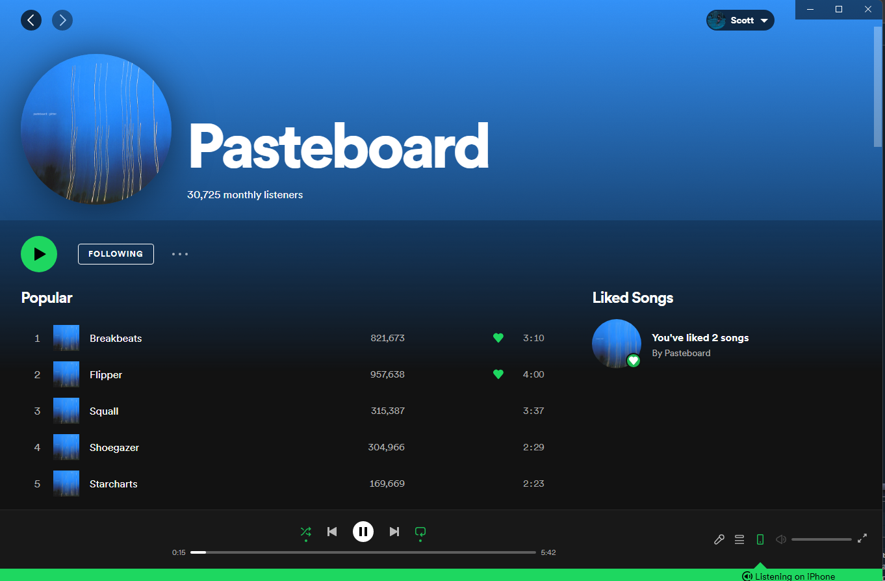Click the Breakbeats play count 821,673

(388, 339)
